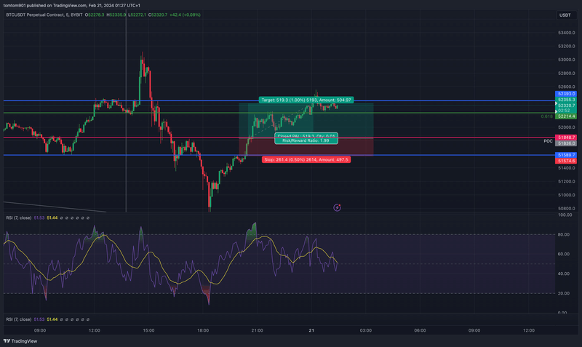Click the +42.4 (+0.08%) change value
Screen dimensions: 582x347
(x=185, y=15)
